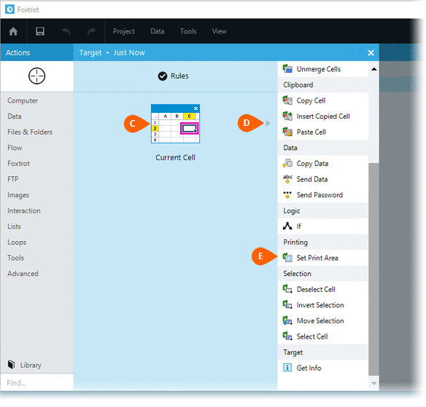Click the Deselect Cell icon

[287, 289]
